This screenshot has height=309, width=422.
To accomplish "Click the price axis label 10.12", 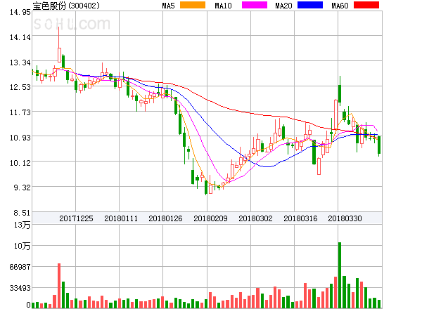I will [20, 163].
